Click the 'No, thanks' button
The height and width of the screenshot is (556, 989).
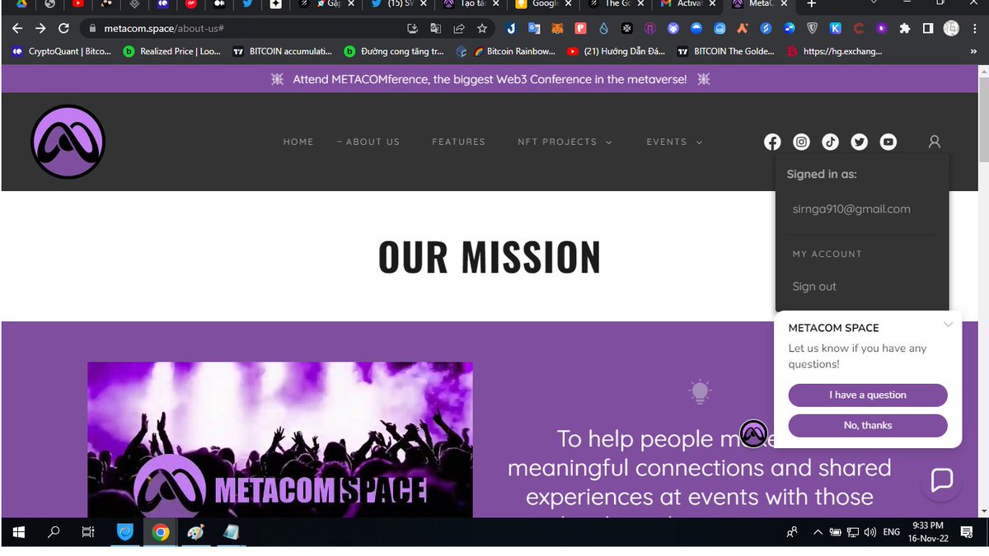[868, 426]
